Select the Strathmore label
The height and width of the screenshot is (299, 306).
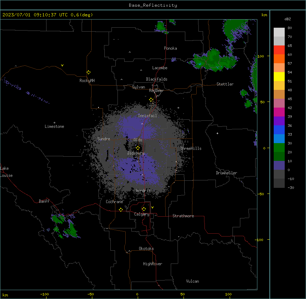click(x=183, y=216)
